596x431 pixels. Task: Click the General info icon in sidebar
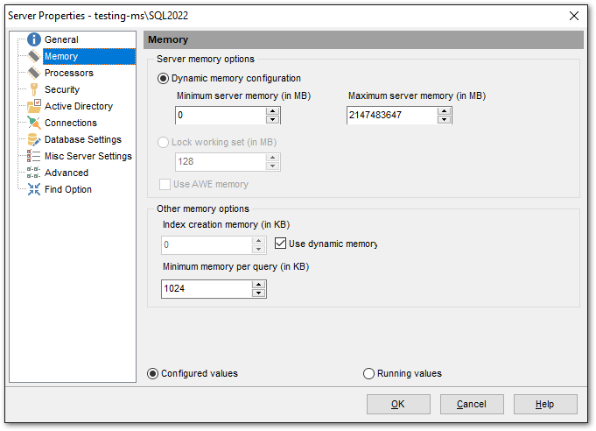coord(34,39)
